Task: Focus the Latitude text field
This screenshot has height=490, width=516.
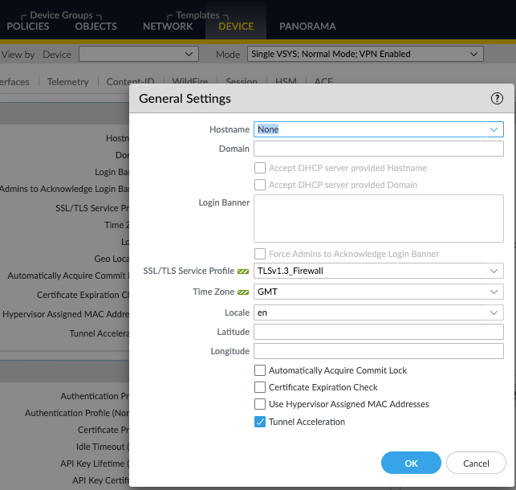Action: [x=378, y=332]
